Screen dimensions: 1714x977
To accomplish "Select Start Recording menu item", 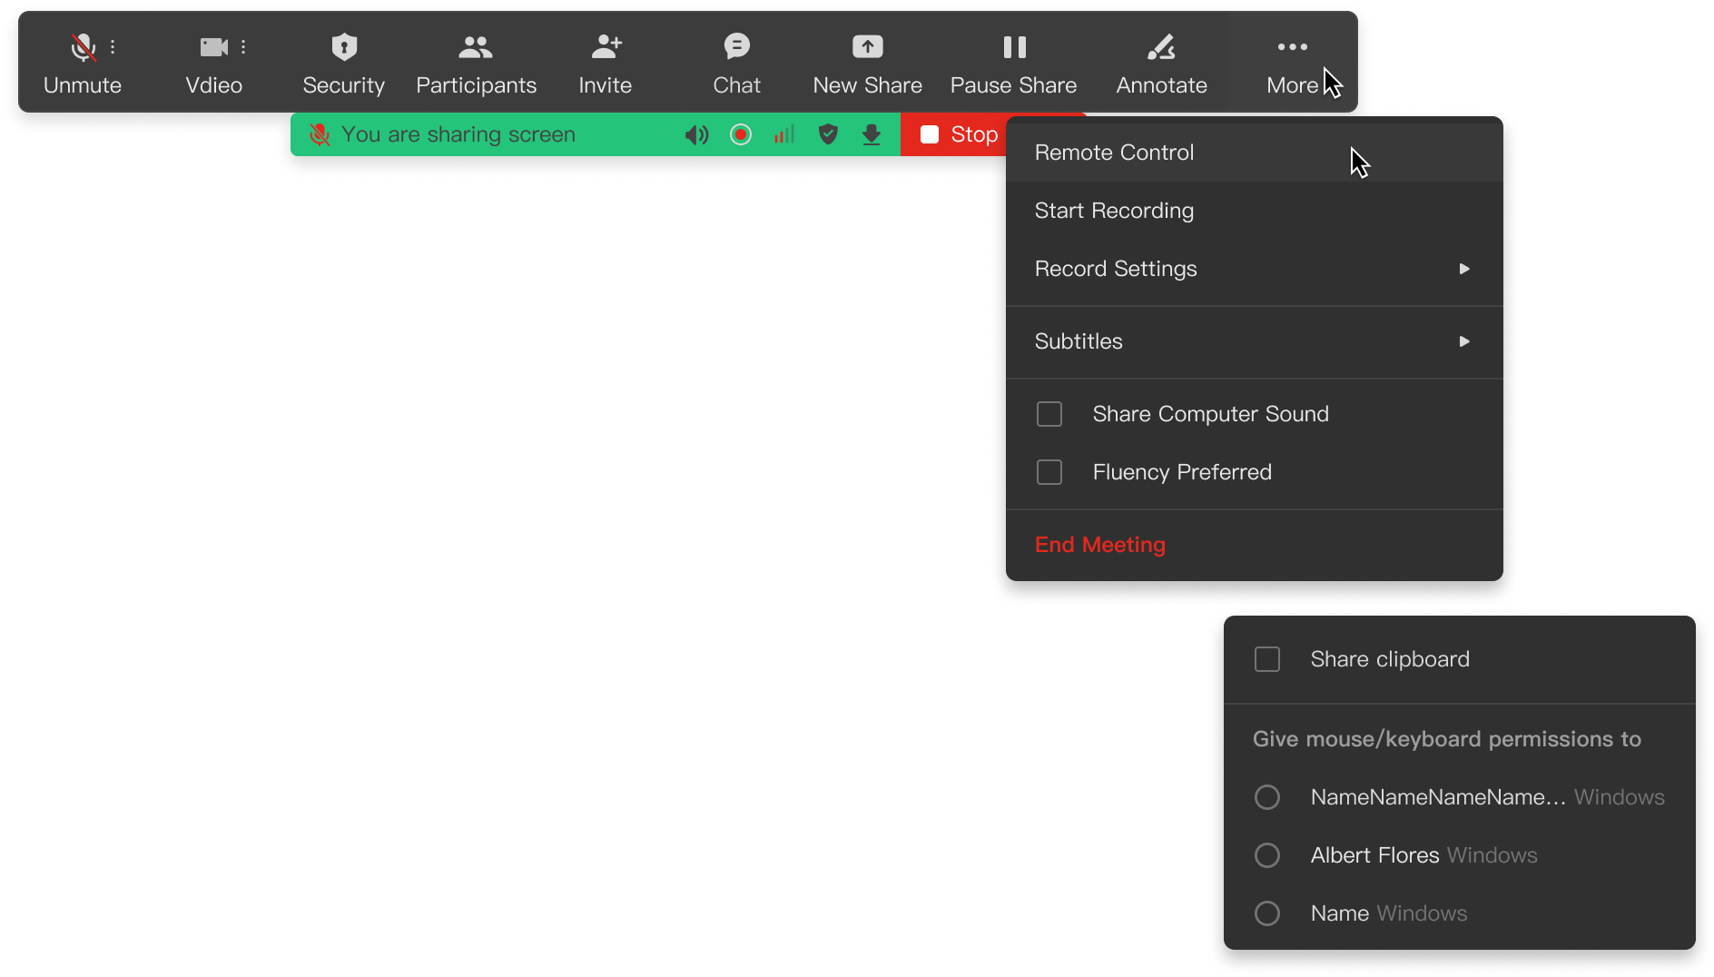I will pyautogui.click(x=1114, y=211).
